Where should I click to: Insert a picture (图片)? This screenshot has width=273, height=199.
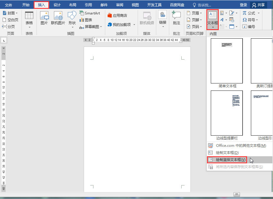tap(44, 18)
